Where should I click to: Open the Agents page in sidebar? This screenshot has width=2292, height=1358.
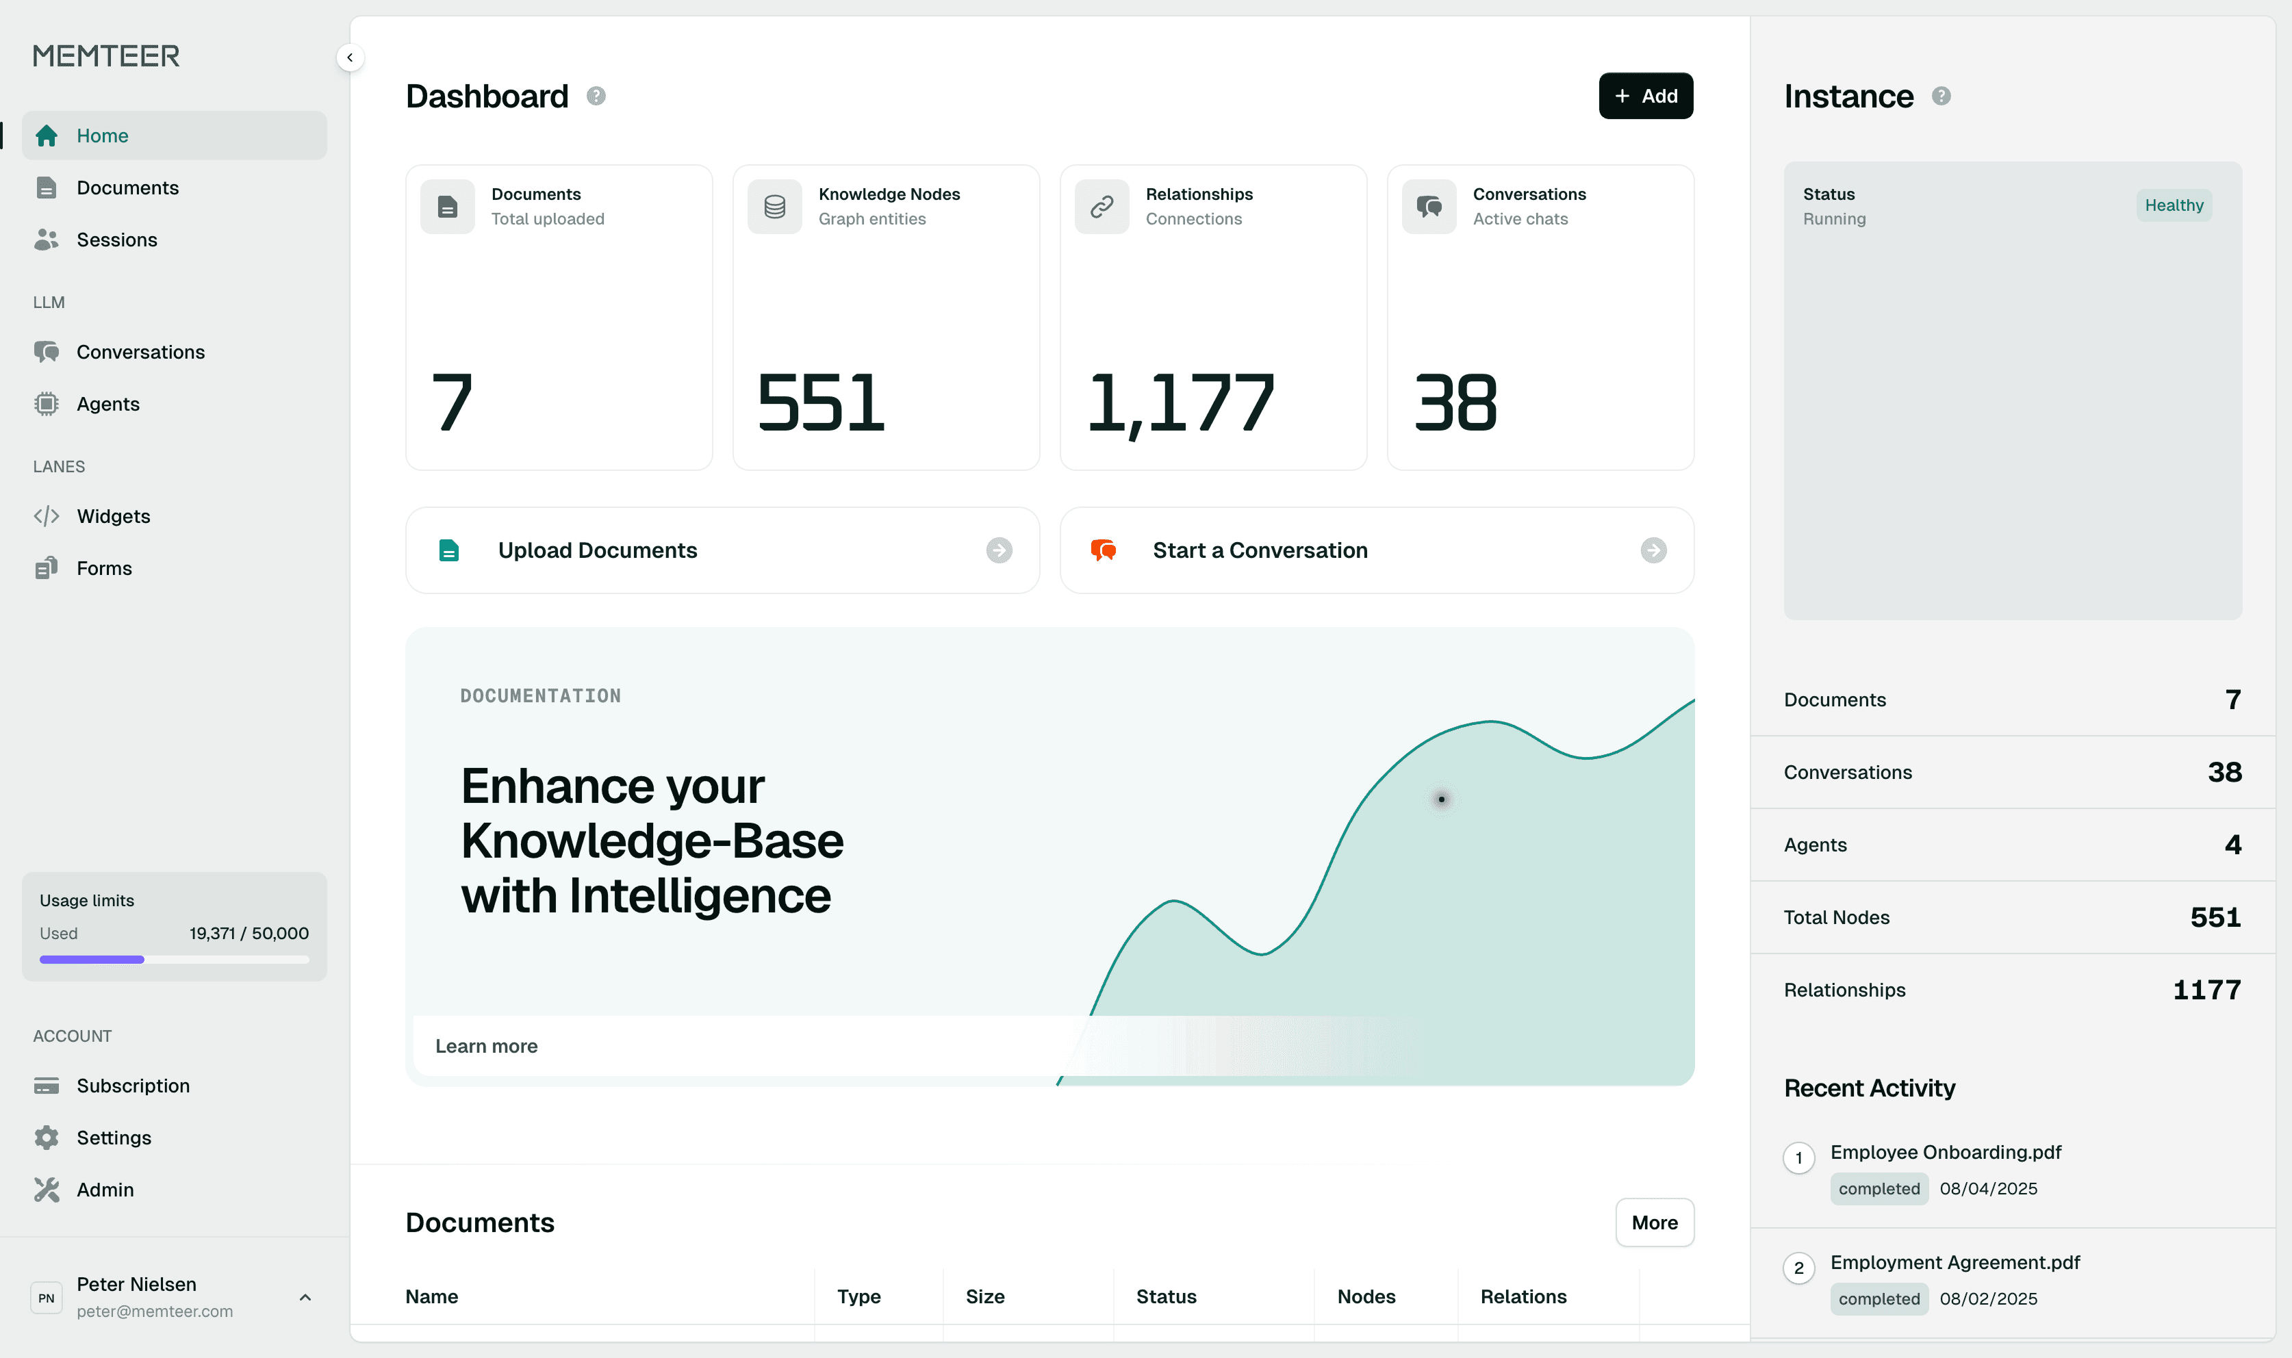point(107,404)
